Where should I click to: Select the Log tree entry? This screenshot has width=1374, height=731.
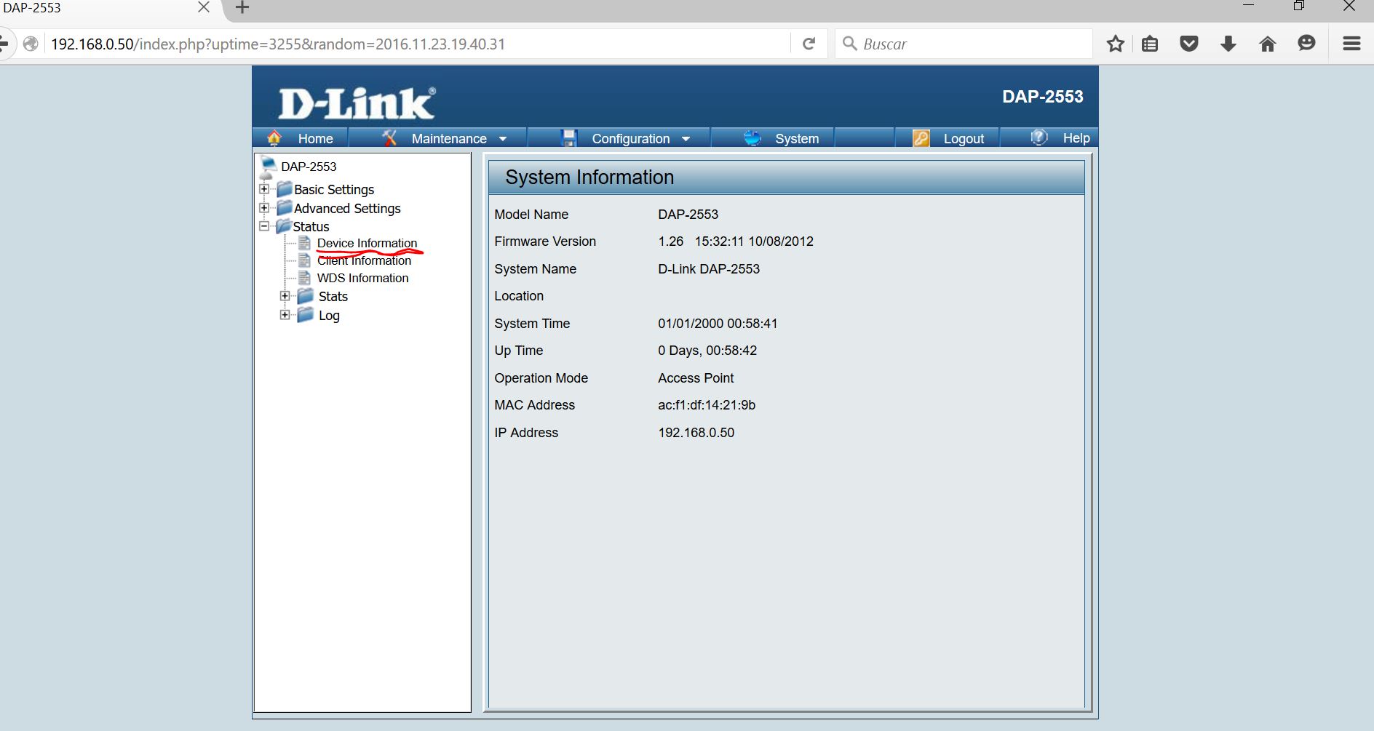tap(329, 315)
